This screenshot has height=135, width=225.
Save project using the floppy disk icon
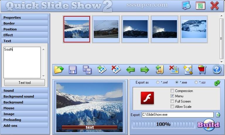tap(73, 70)
